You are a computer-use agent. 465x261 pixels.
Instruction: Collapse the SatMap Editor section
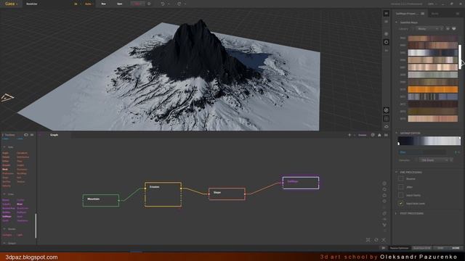(397, 133)
